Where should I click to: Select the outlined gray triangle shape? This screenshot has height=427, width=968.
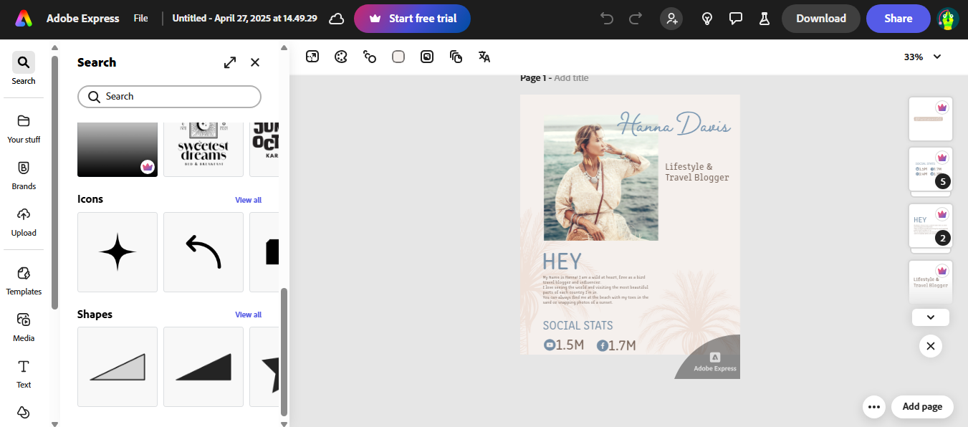coord(118,367)
